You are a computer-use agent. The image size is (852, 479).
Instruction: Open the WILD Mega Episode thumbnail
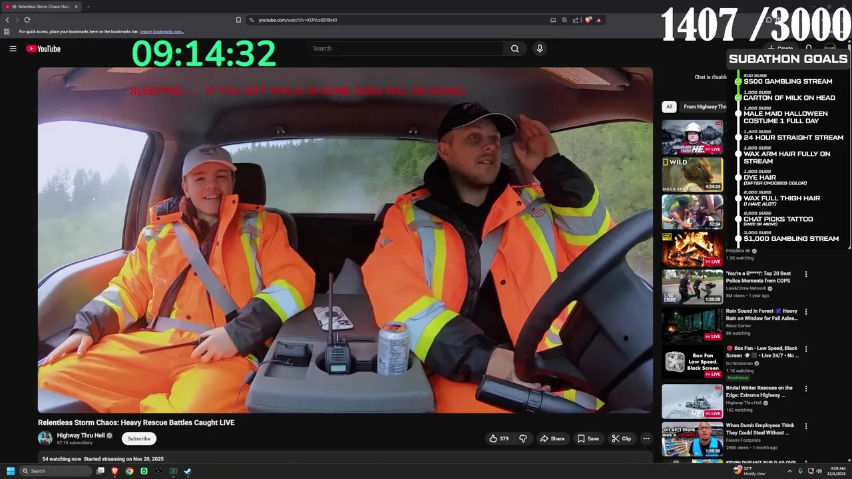[x=692, y=174]
